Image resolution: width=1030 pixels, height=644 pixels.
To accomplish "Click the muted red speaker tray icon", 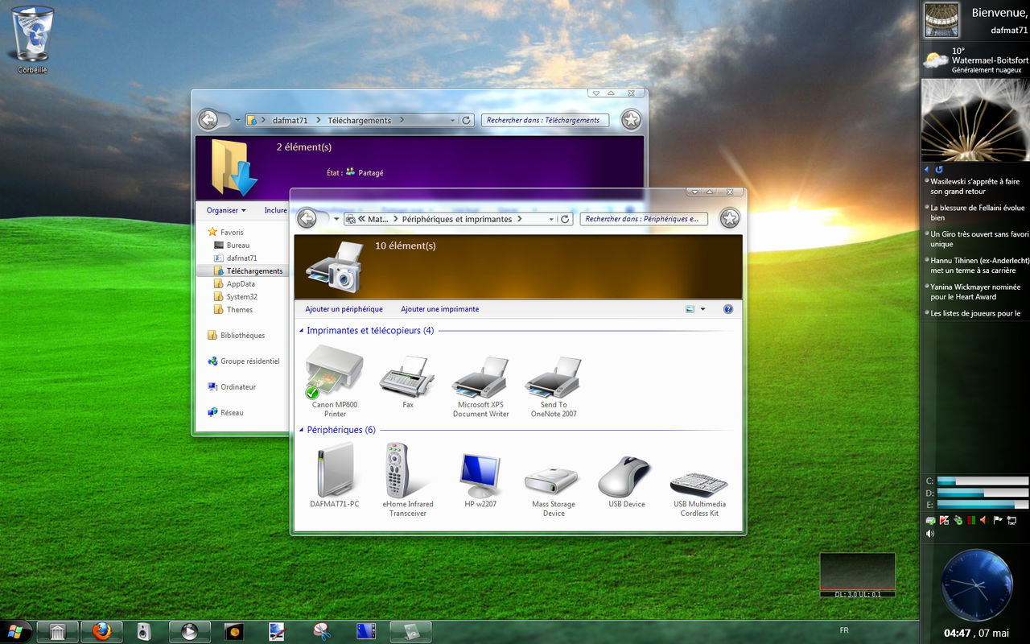I will (984, 520).
